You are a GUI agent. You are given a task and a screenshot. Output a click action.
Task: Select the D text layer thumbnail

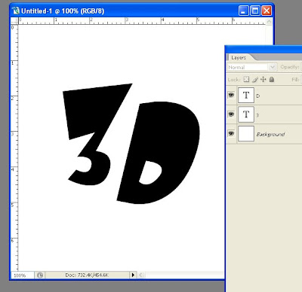click(246, 96)
